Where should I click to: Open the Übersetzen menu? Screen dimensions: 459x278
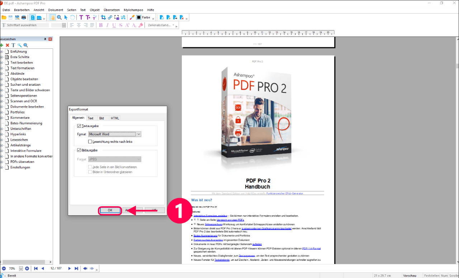[112, 10]
